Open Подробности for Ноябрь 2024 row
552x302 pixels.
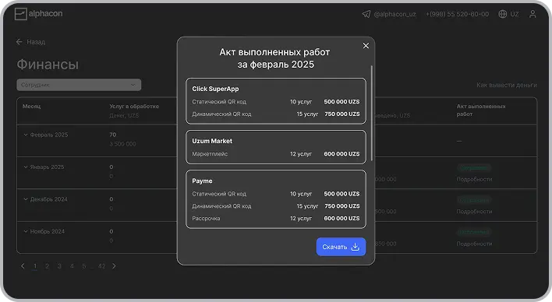[474, 244]
